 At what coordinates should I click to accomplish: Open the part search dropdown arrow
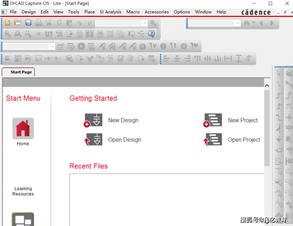pos(145,23)
